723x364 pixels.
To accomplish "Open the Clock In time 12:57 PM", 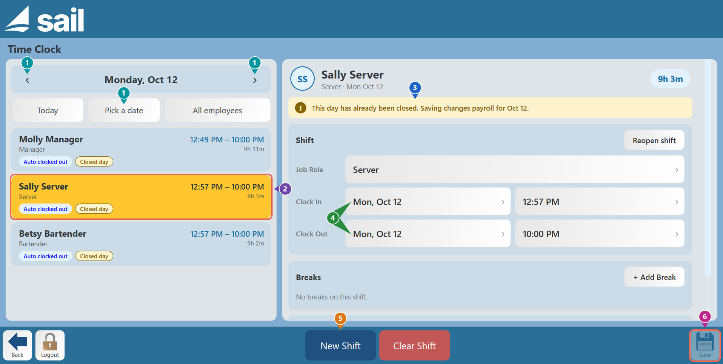I will coord(600,202).
